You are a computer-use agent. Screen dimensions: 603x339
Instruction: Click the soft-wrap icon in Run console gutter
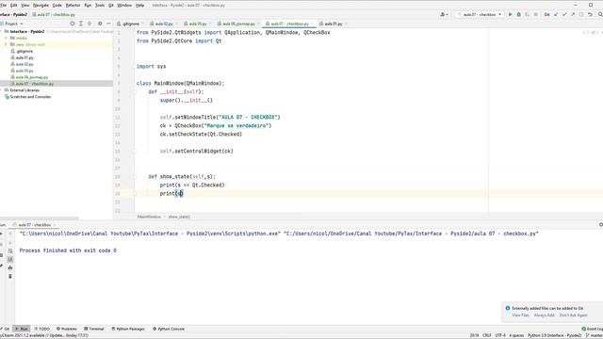10,250
